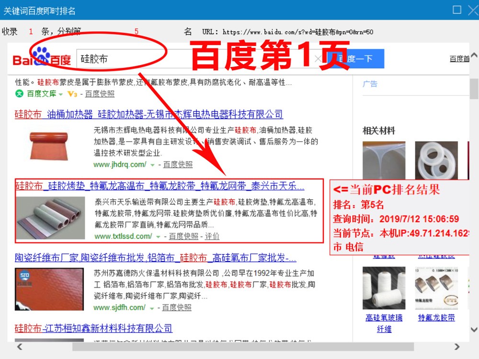Click the horizontal scrollbar thumb
Screen dimensions: 479x359
pos(243,347)
